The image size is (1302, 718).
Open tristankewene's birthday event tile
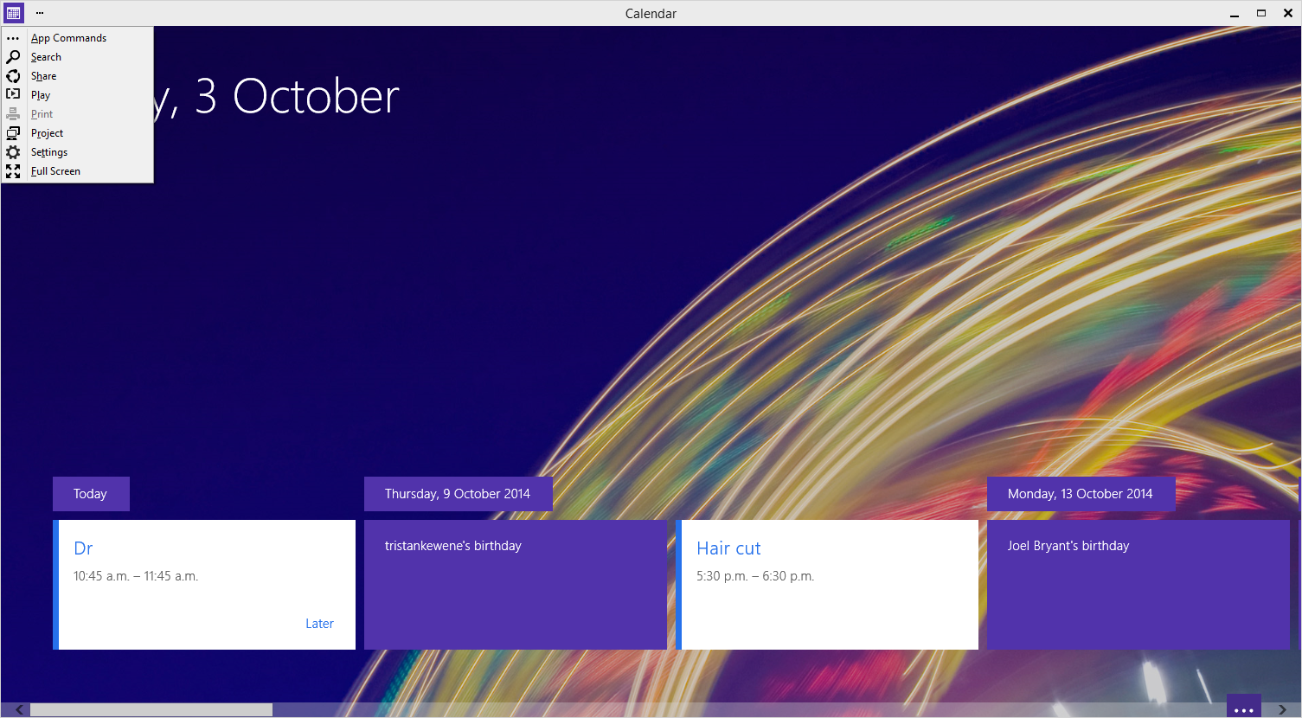[515, 585]
